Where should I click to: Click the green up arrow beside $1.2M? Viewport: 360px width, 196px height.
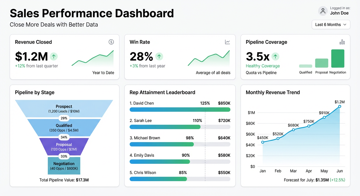54,56
